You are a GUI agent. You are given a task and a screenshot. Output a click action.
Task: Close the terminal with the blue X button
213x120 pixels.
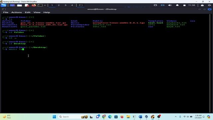[209, 9]
